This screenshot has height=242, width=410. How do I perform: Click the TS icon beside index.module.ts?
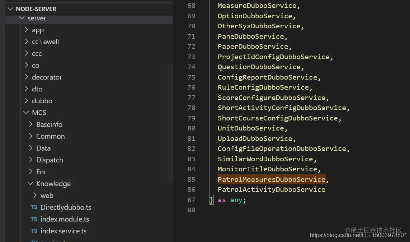pos(34,219)
